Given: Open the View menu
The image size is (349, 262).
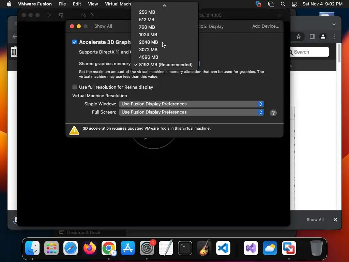Looking at the screenshot, I should click(93, 4).
